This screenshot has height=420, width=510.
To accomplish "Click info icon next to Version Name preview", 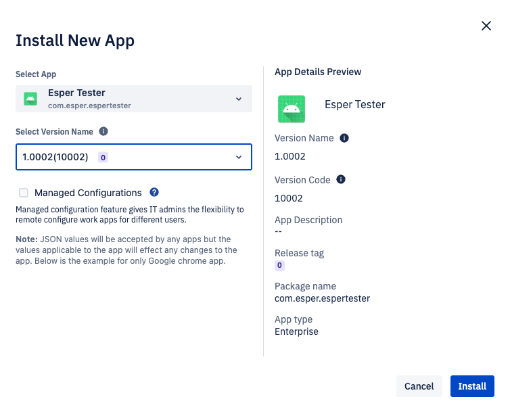I will tap(344, 138).
